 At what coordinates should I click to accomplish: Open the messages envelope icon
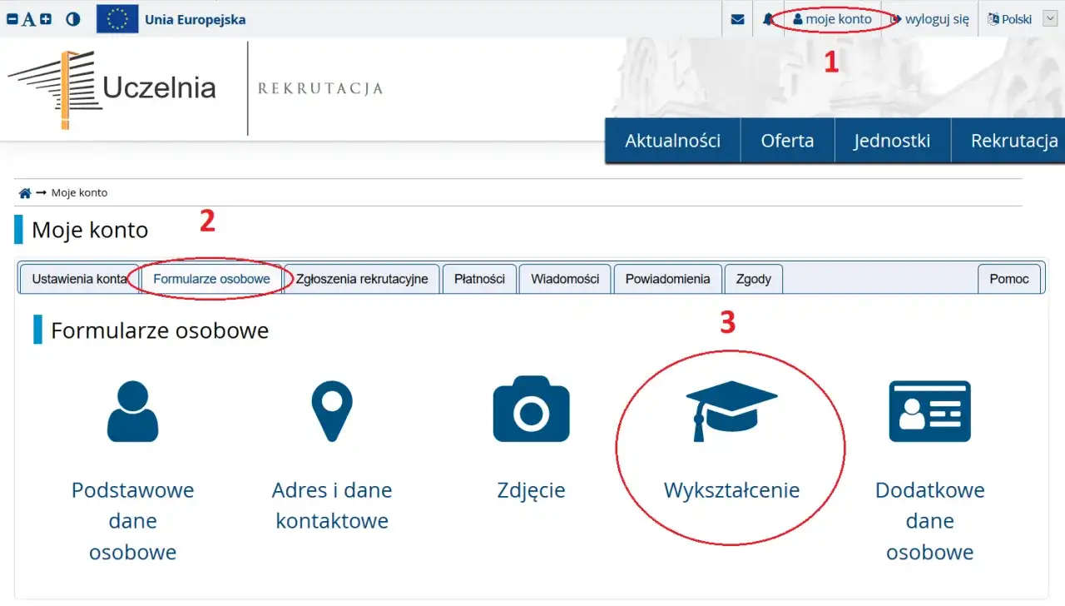737,18
